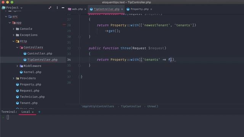This screenshot has height=137, width=244.
Task: Fold function three at line 32 gutter
Action: pyautogui.click(x=79, y=48)
